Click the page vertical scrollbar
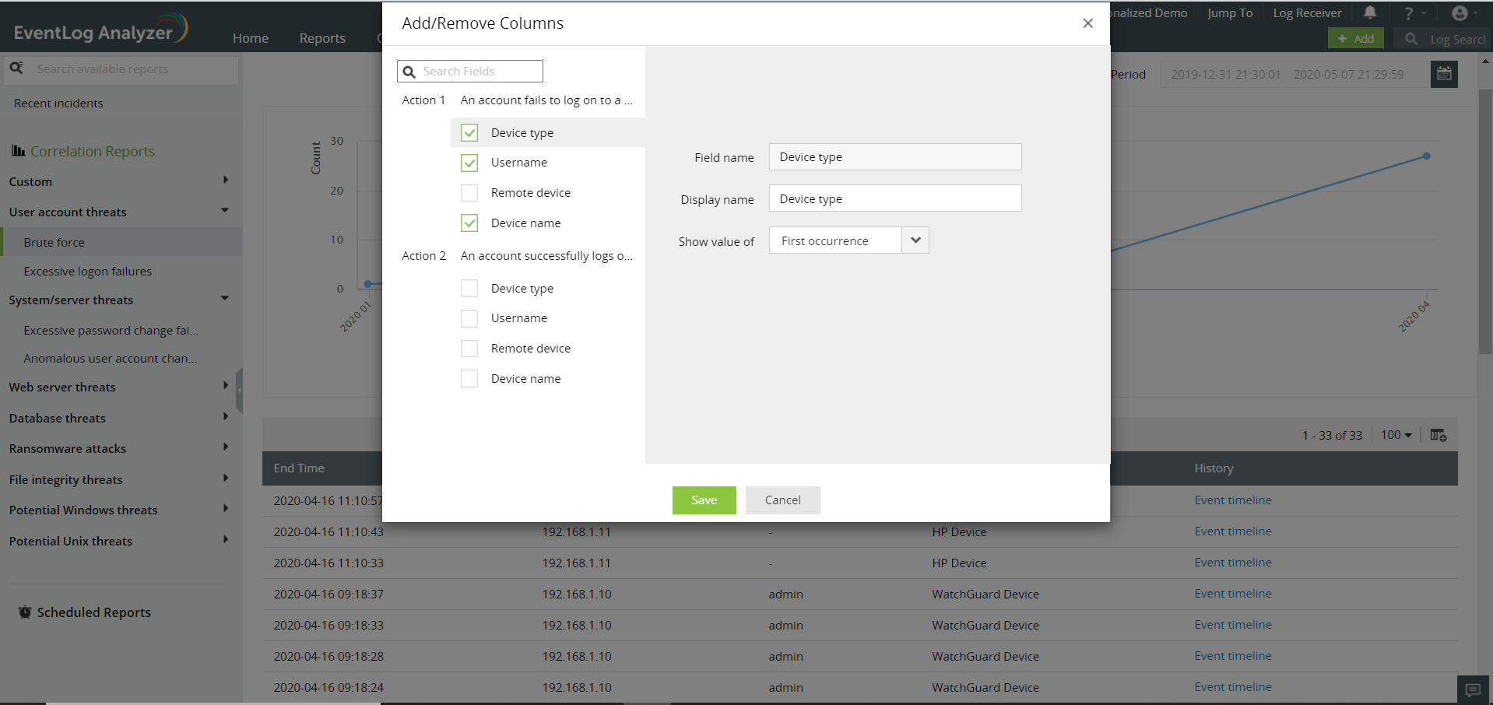The width and height of the screenshot is (1493, 705). click(x=1485, y=233)
